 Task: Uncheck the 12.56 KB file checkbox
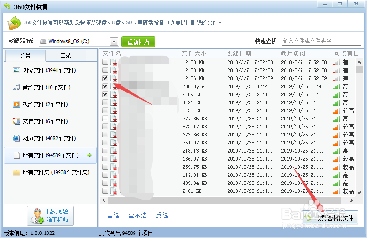(x=105, y=78)
